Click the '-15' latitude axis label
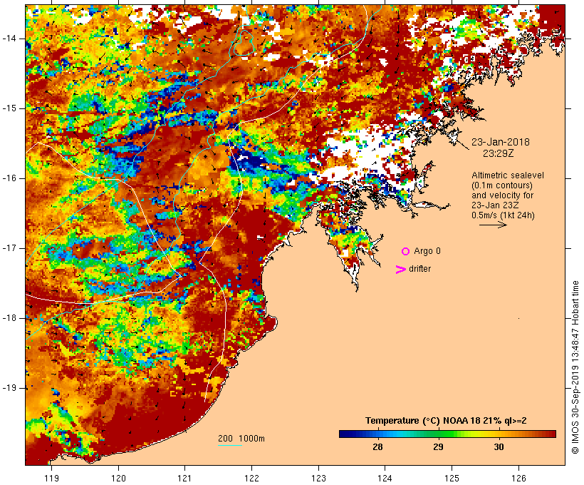The height and width of the screenshot is (485, 584). tap(9, 108)
